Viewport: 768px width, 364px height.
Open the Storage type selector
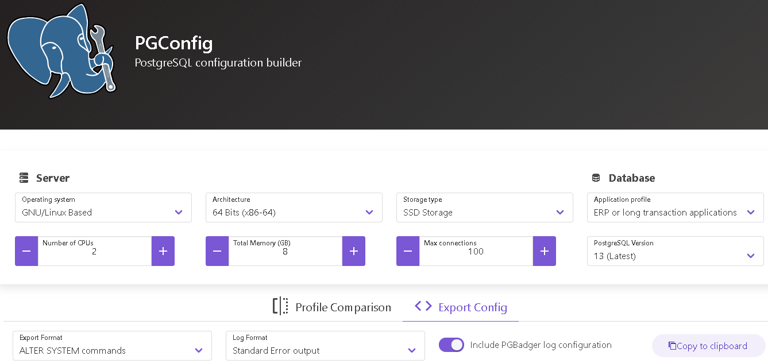[x=485, y=208]
